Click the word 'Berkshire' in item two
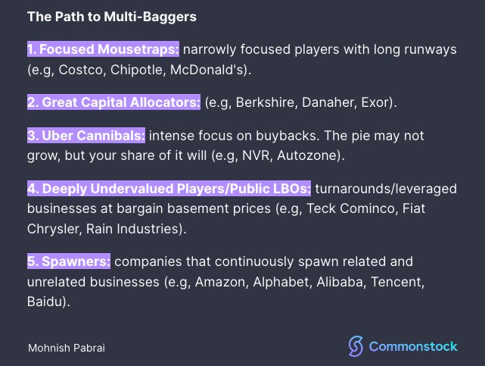 [265, 102]
